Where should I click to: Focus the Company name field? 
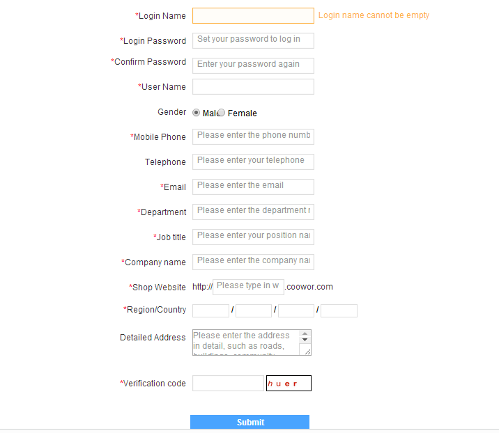[253, 262]
